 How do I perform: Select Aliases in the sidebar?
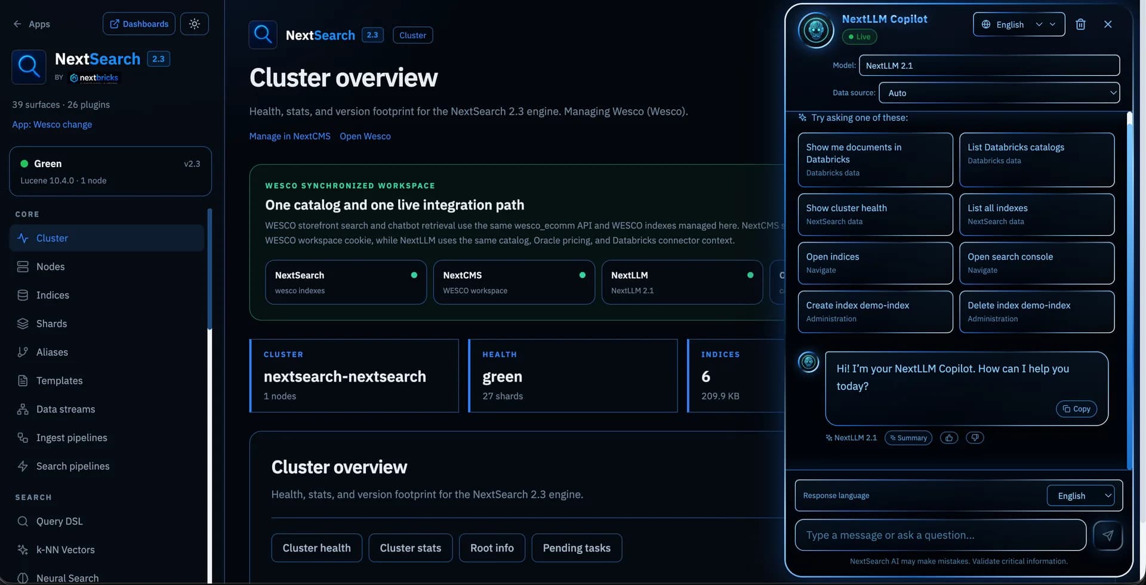click(x=107, y=352)
